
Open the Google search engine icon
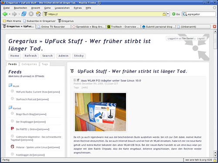pyautogui.click(x=185, y=14)
